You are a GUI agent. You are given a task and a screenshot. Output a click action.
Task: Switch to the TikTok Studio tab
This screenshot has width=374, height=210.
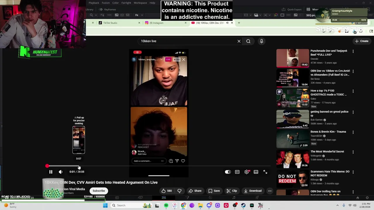point(110,23)
